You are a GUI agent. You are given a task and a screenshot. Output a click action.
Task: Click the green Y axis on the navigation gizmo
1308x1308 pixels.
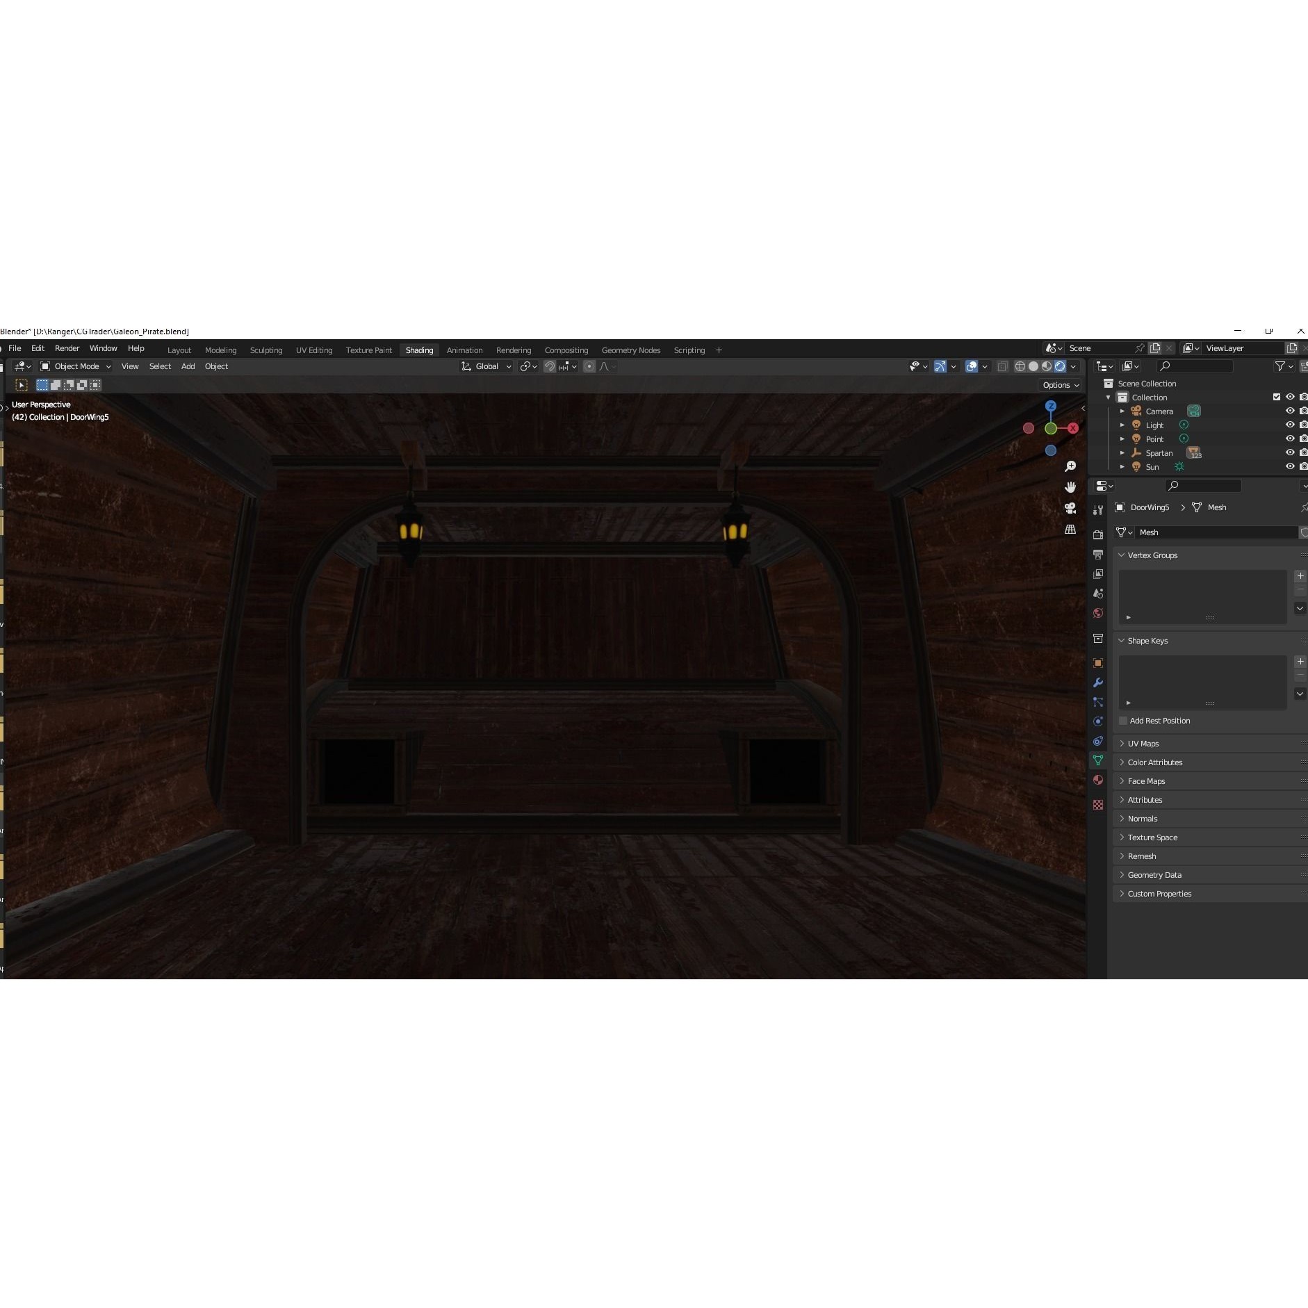click(1052, 428)
